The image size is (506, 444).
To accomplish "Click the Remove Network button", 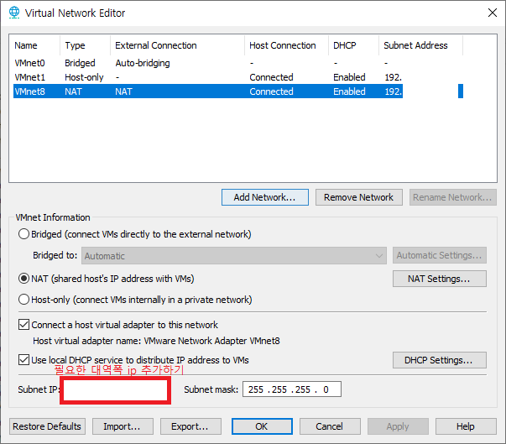I will pyautogui.click(x=359, y=197).
